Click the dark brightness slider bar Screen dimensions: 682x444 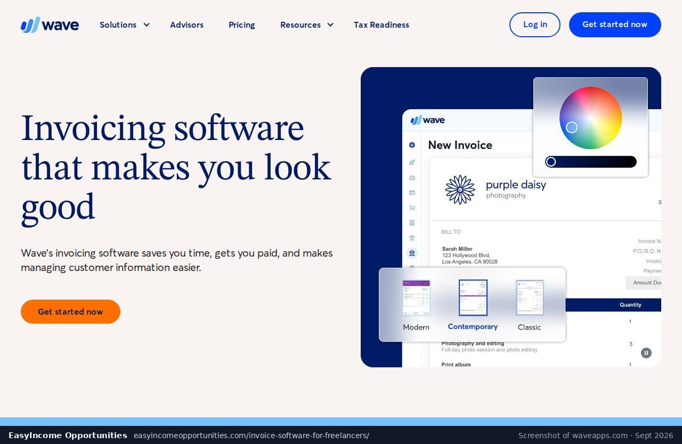click(x=591, y=162)
